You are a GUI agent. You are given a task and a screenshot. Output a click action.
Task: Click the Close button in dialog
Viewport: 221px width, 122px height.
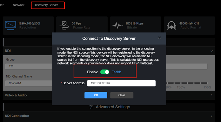pos(122,95)
